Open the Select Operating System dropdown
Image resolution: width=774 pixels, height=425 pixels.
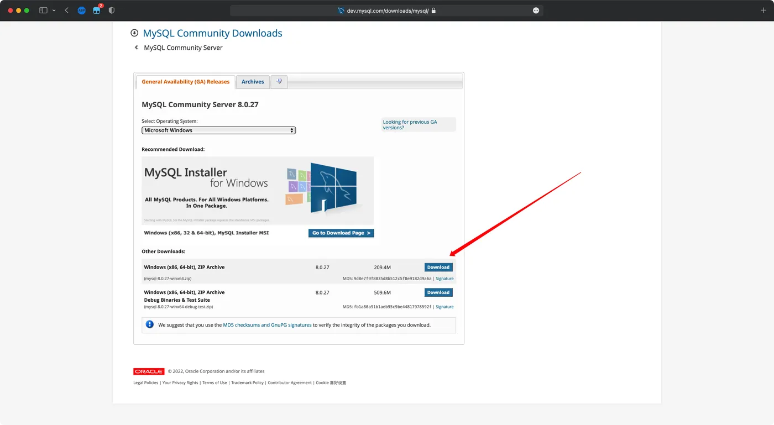[x=219, y=130]
